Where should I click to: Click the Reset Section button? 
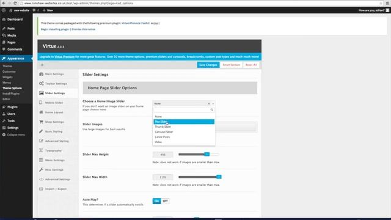tap(231, 65)
